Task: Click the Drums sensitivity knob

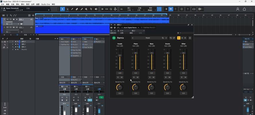Action: point(168,87)
